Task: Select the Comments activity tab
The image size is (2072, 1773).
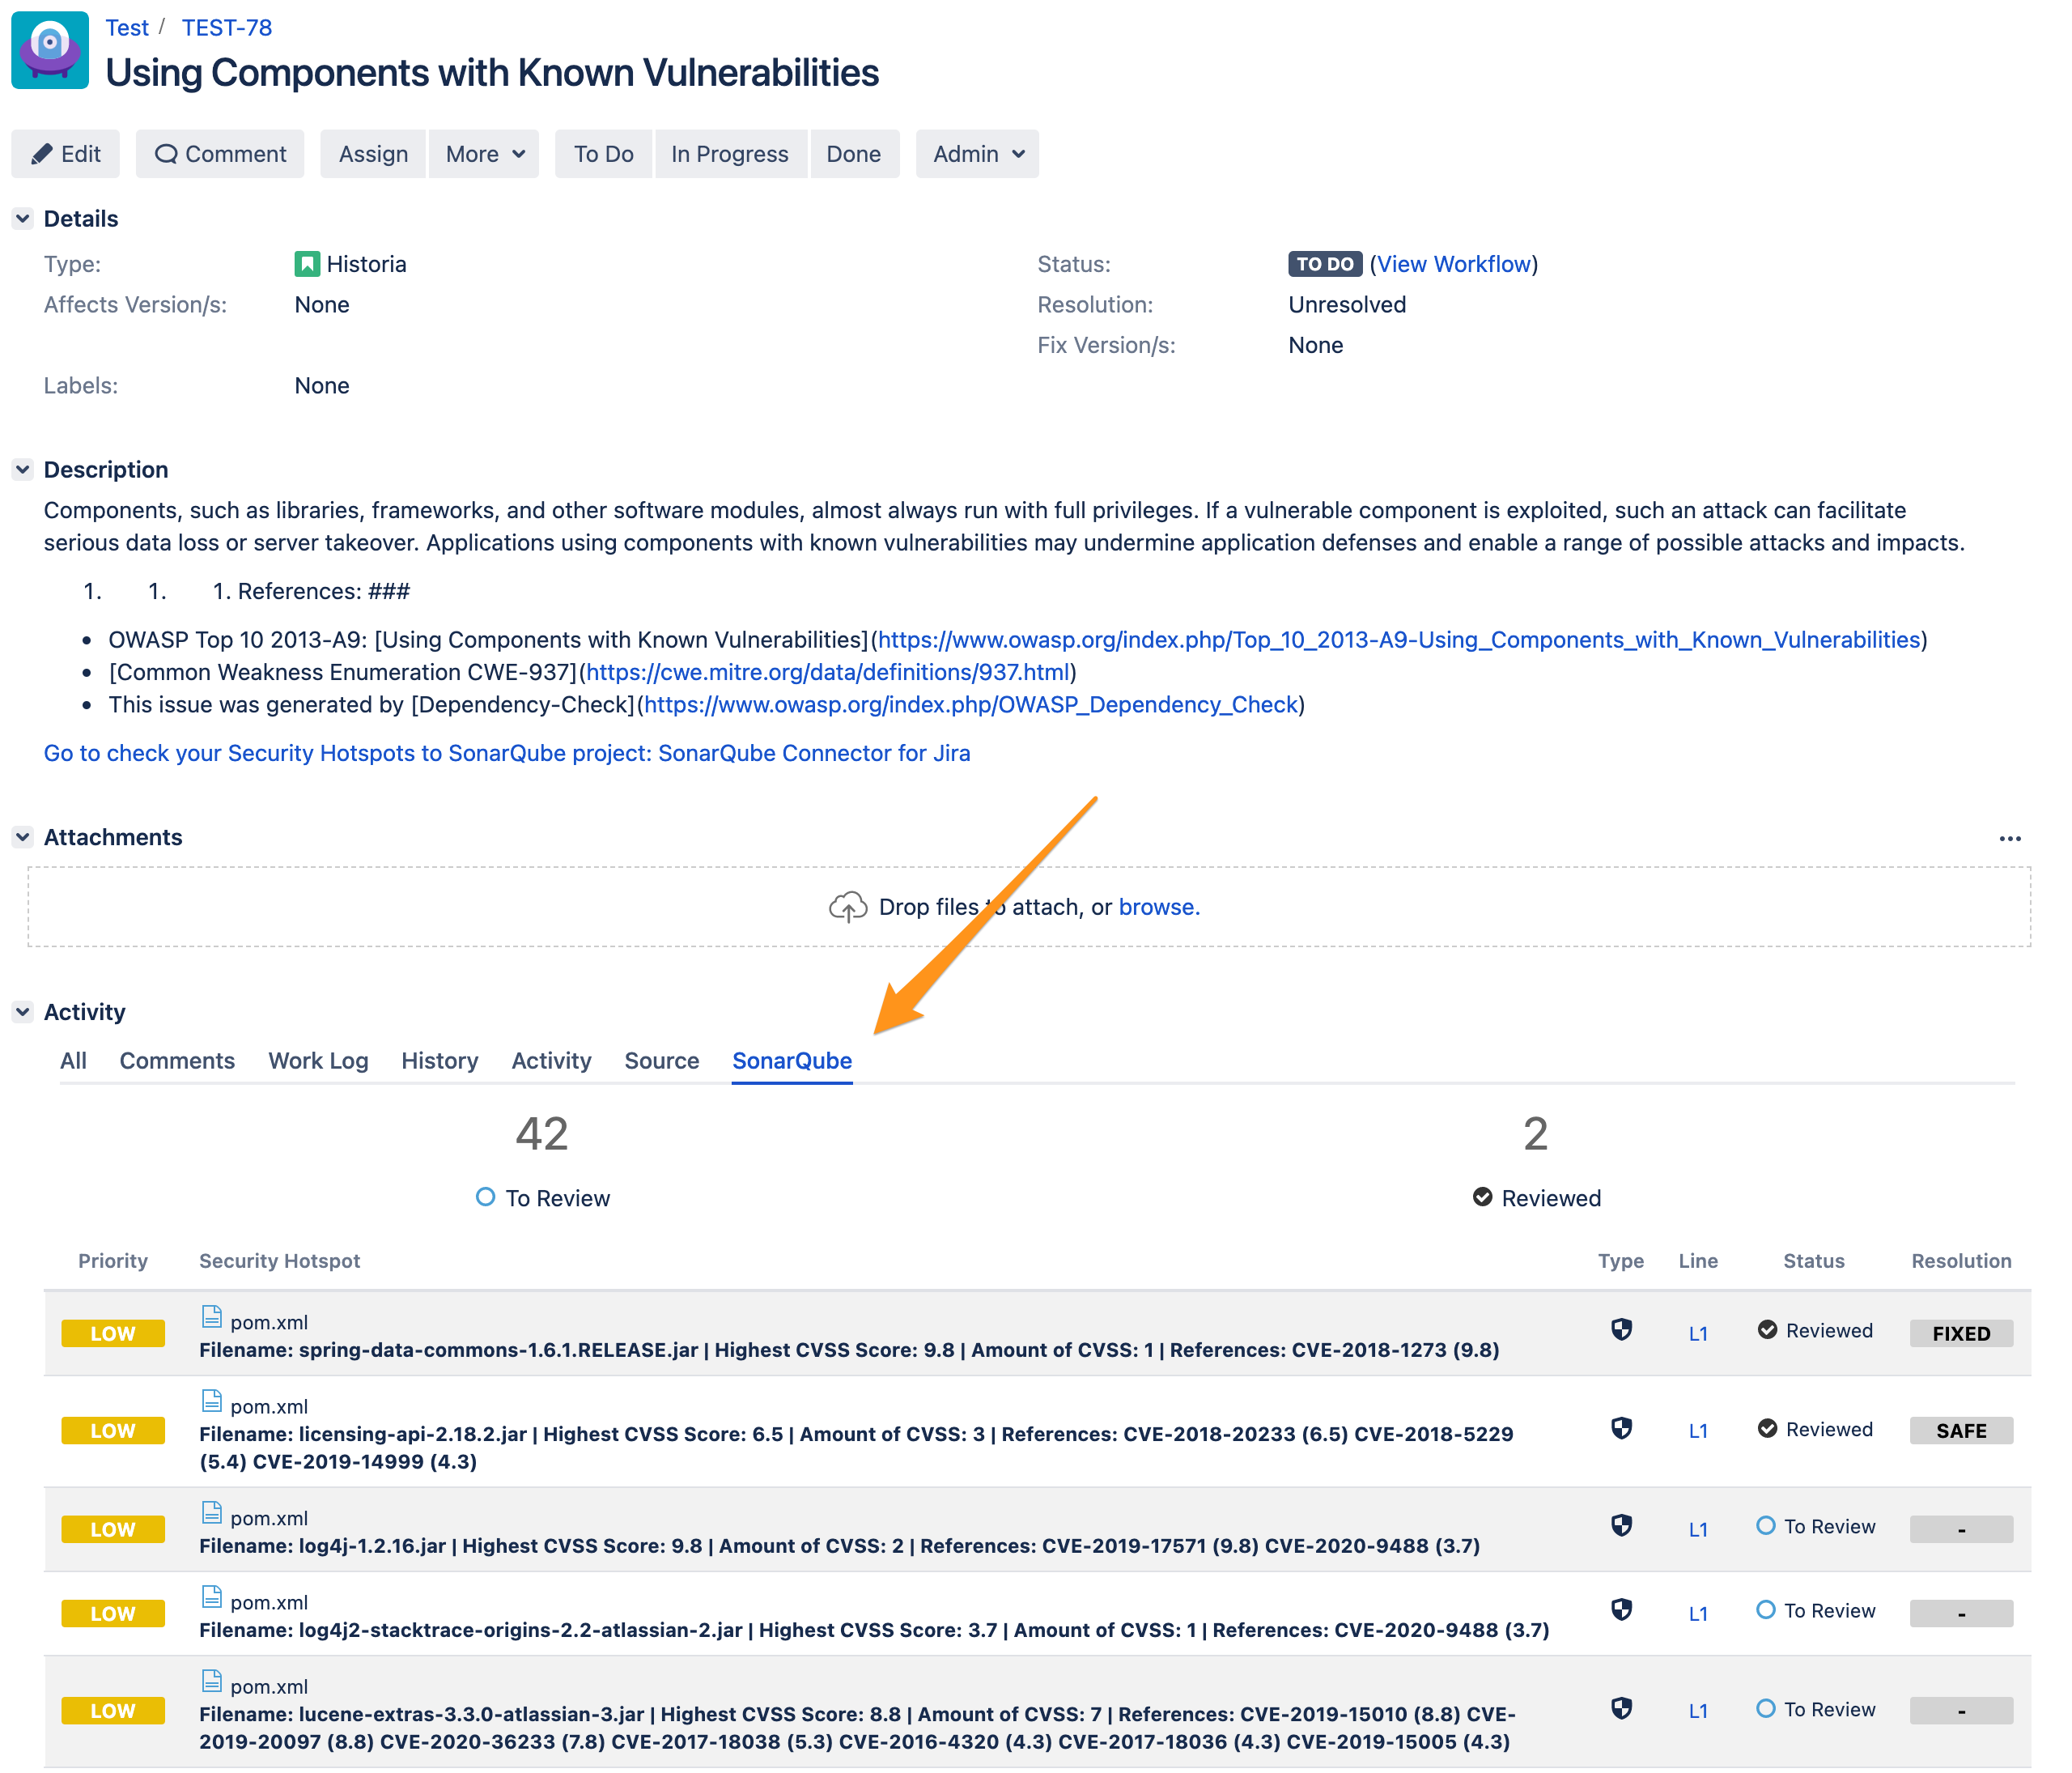Action: pos(176,1059)
